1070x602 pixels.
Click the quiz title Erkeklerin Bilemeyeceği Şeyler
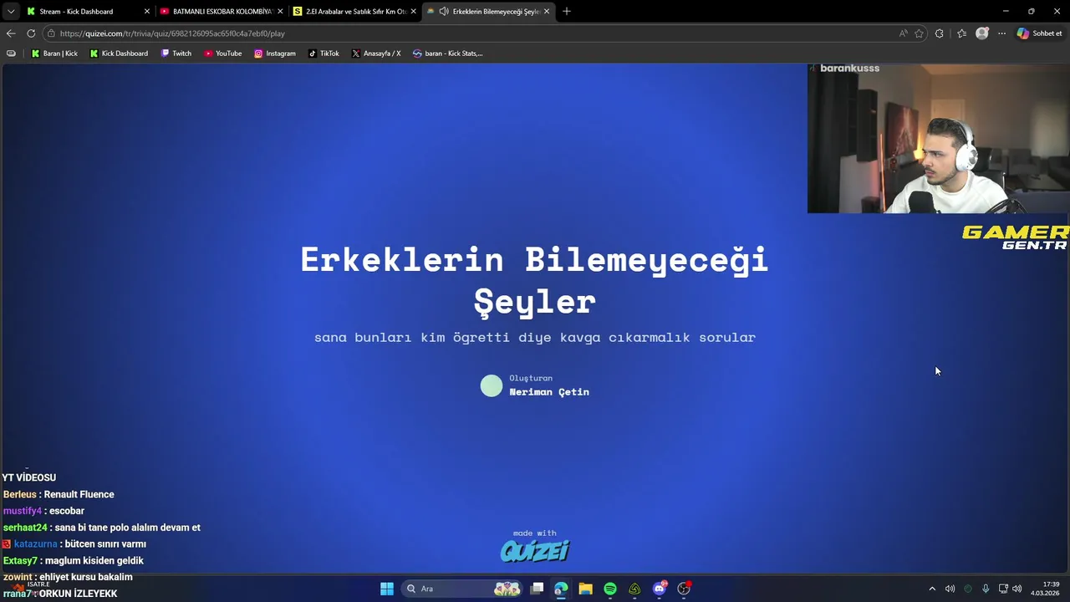(x=534, y=280)
